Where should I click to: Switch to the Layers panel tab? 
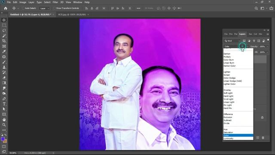point(242,34)
